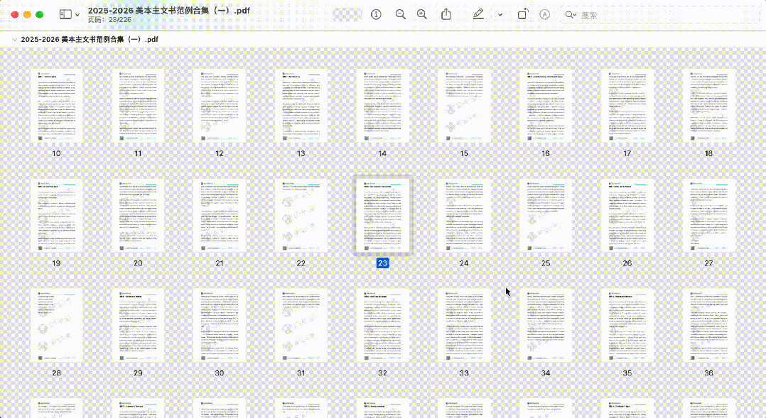Image resolution: width=766 pixels, height=418 pixels.
Task: Select page 25 thumbnail
Action: pyautogui.click(x=546, y=216)
